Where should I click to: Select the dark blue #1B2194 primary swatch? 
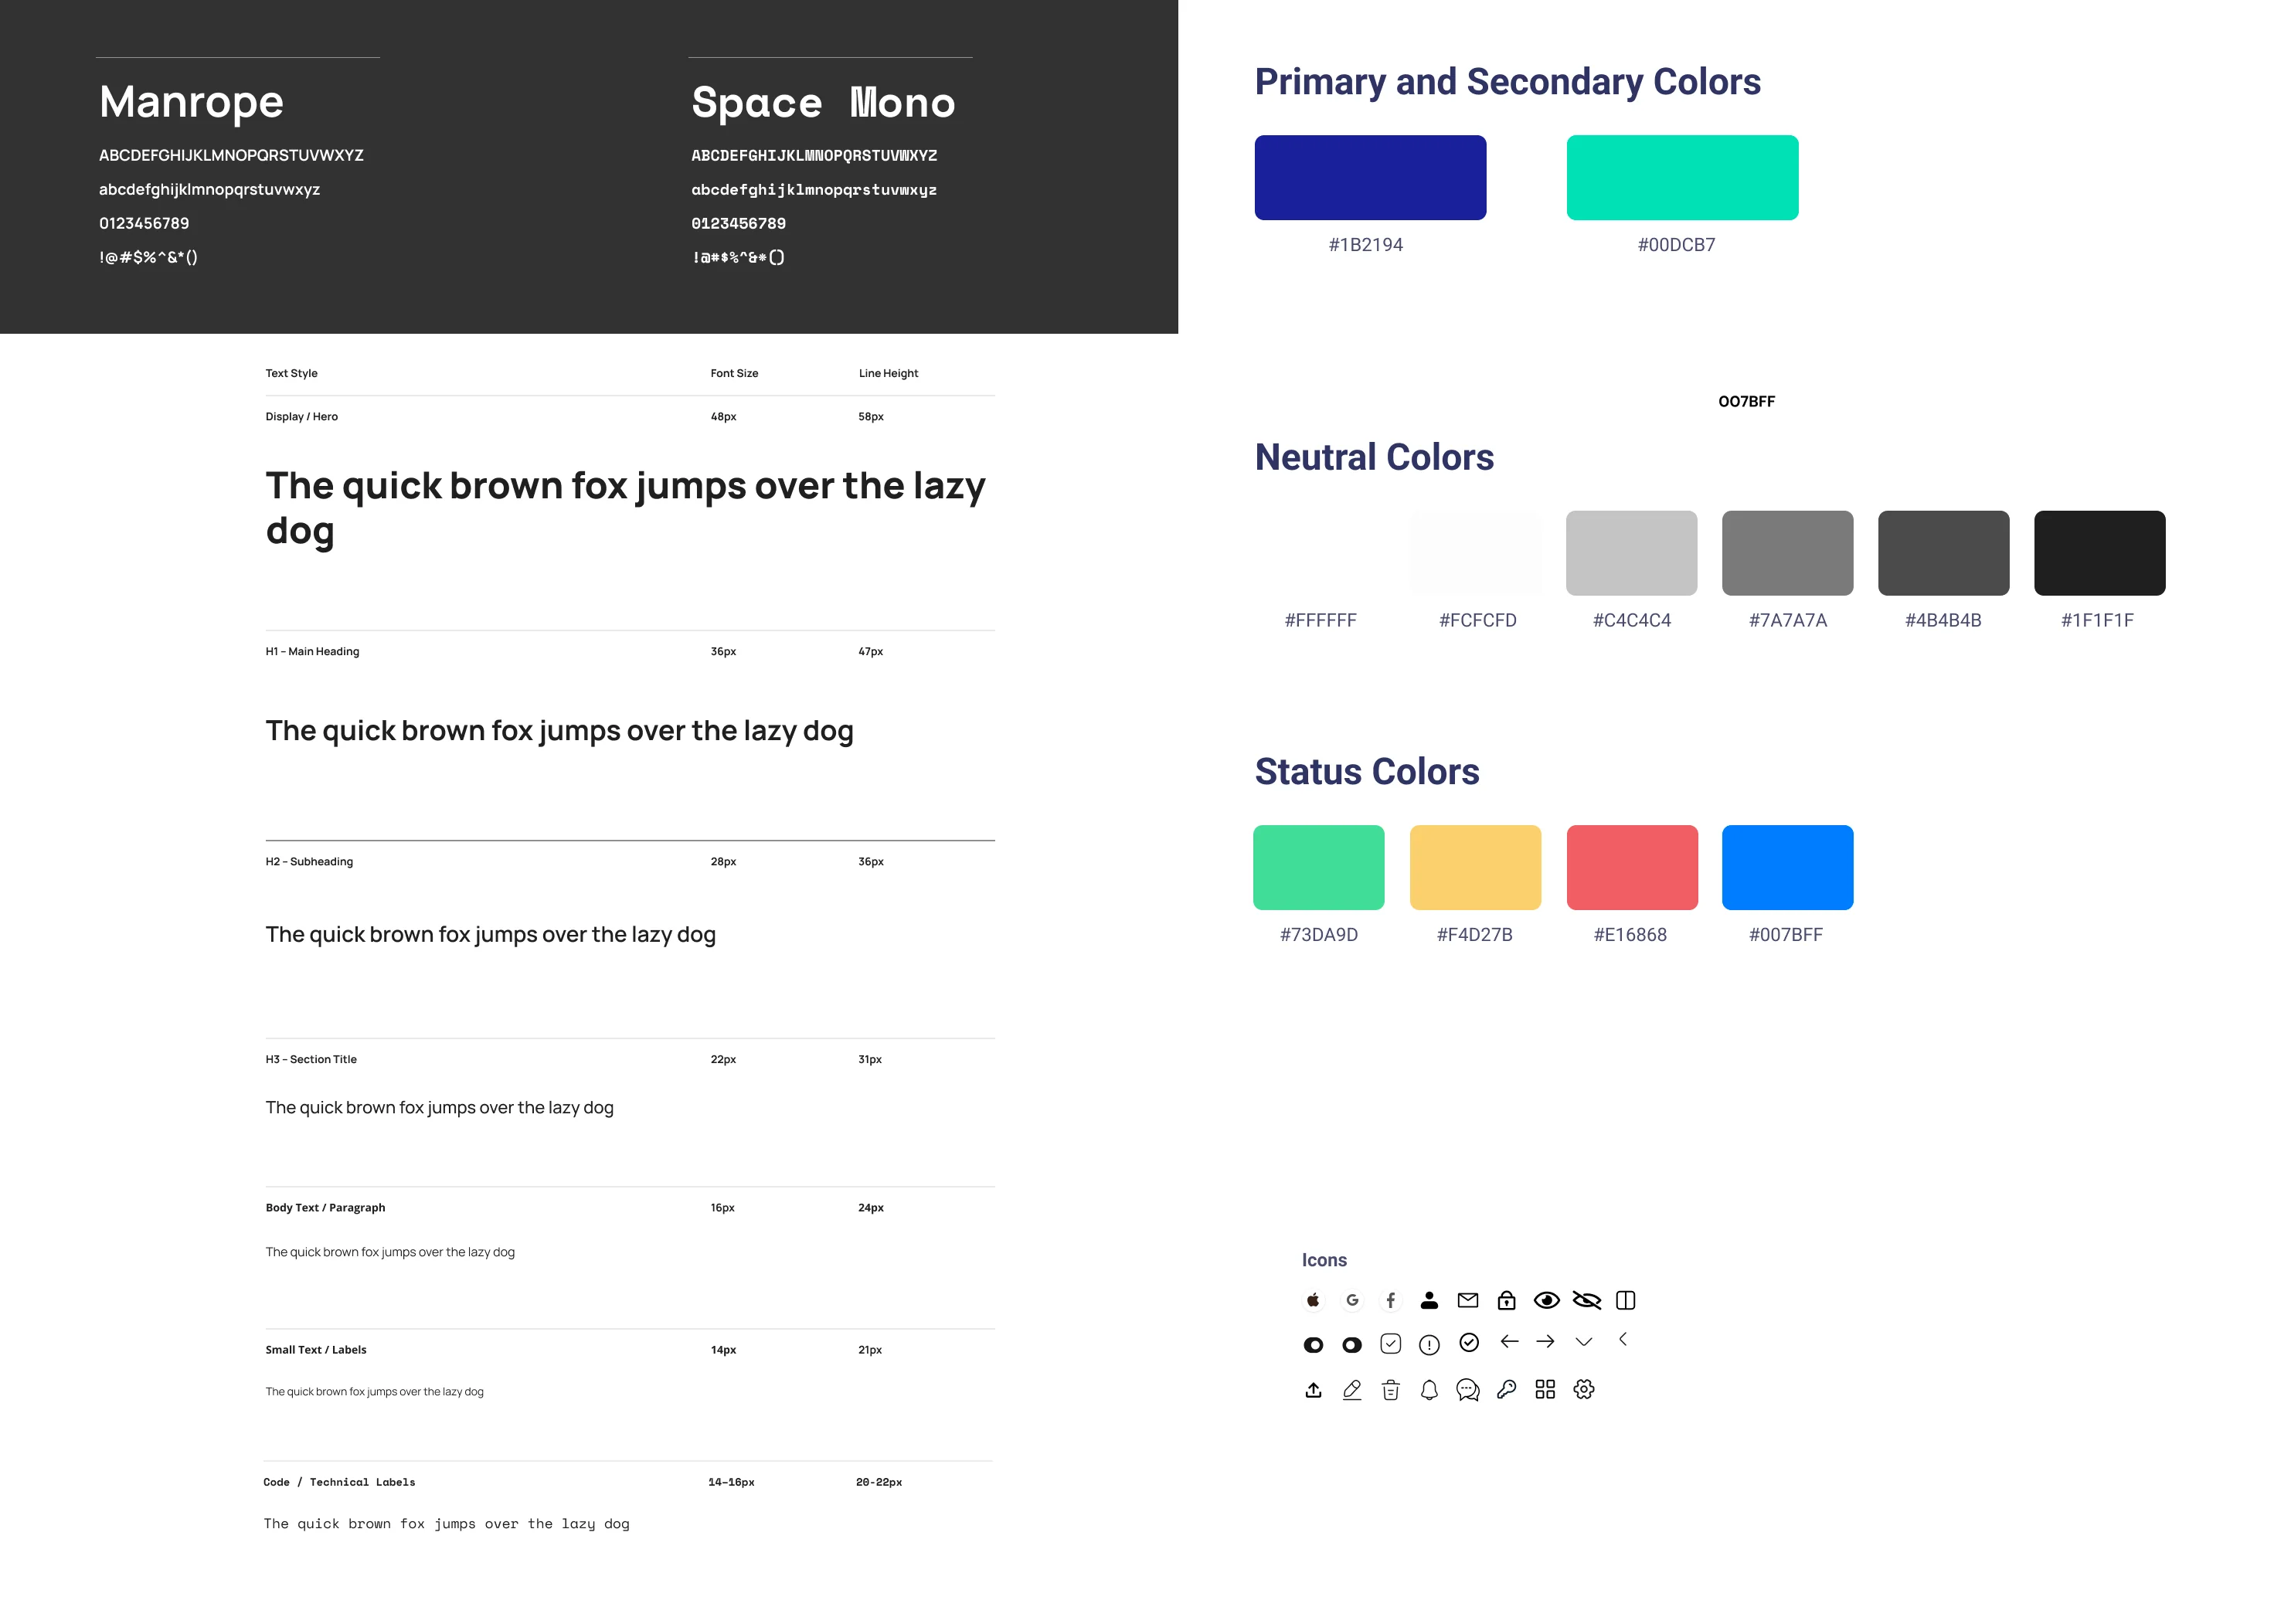pos(1370,177)
